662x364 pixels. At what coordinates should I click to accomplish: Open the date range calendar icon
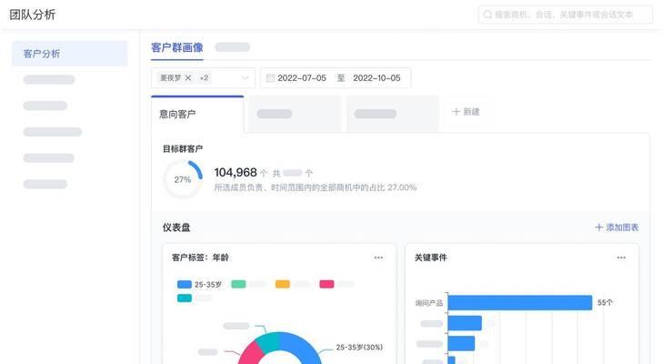tap(270, 77)
